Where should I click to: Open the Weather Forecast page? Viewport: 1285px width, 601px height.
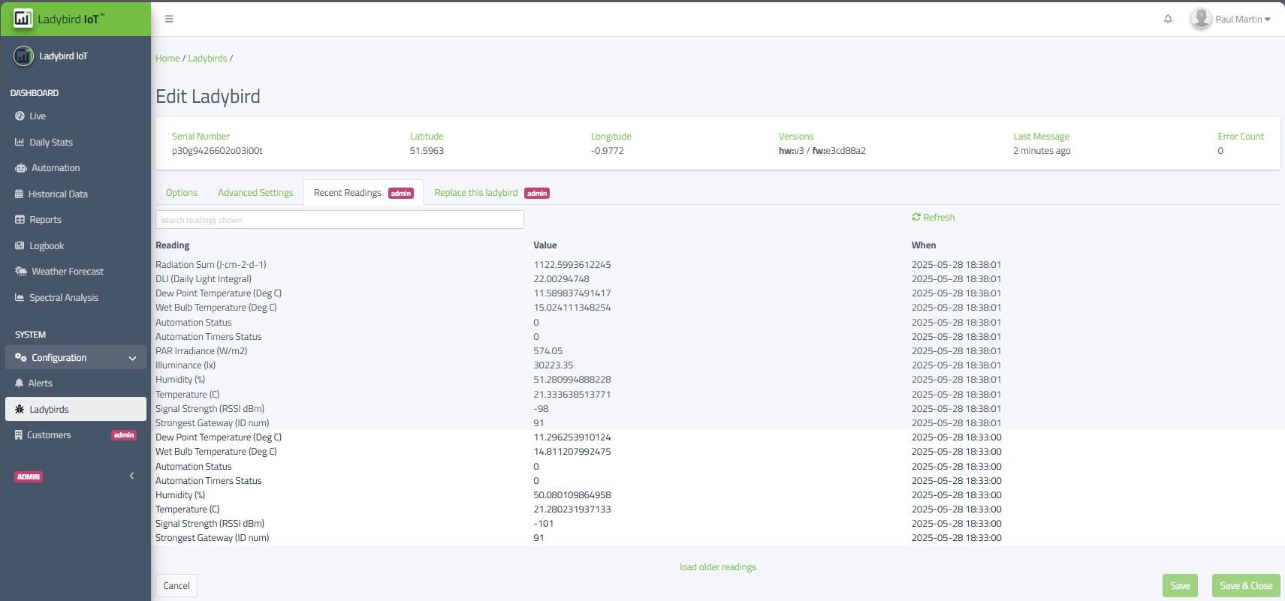(x=68, y=272)
